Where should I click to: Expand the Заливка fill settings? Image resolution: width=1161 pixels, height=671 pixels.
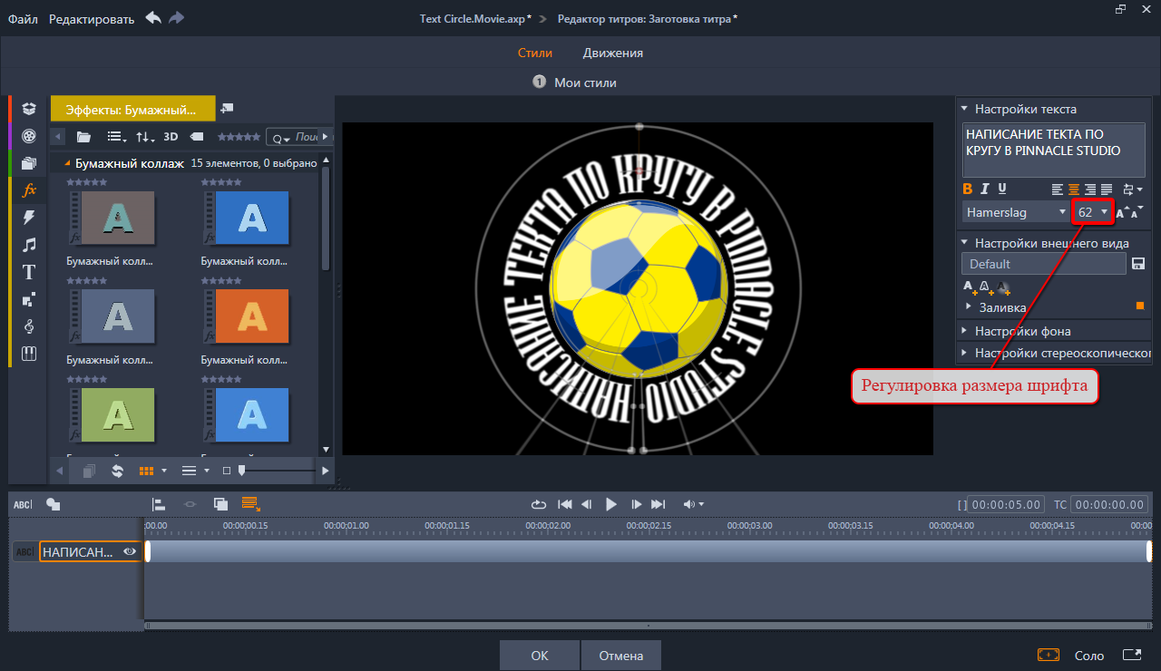tap(969, 307)
